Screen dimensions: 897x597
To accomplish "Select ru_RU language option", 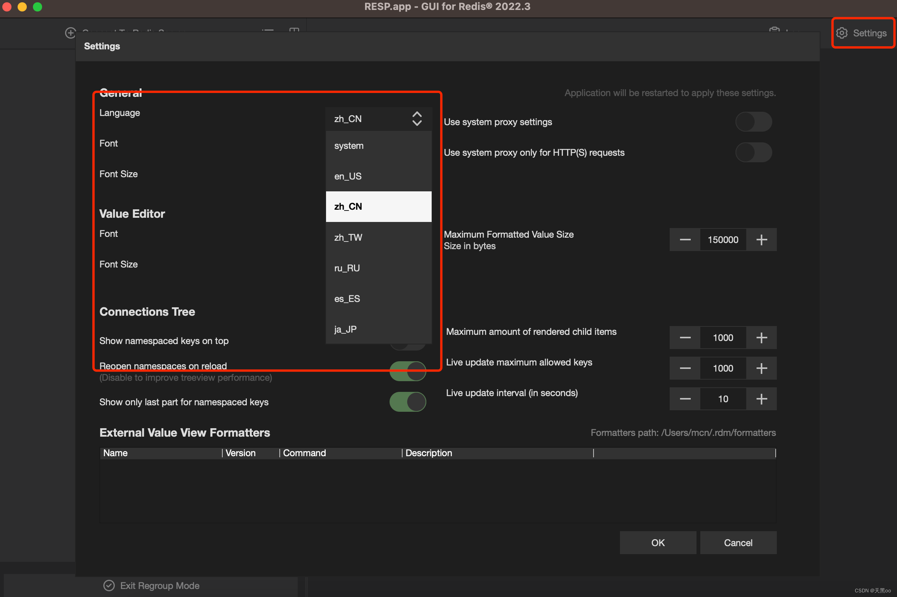I will [x=378, y=268].
